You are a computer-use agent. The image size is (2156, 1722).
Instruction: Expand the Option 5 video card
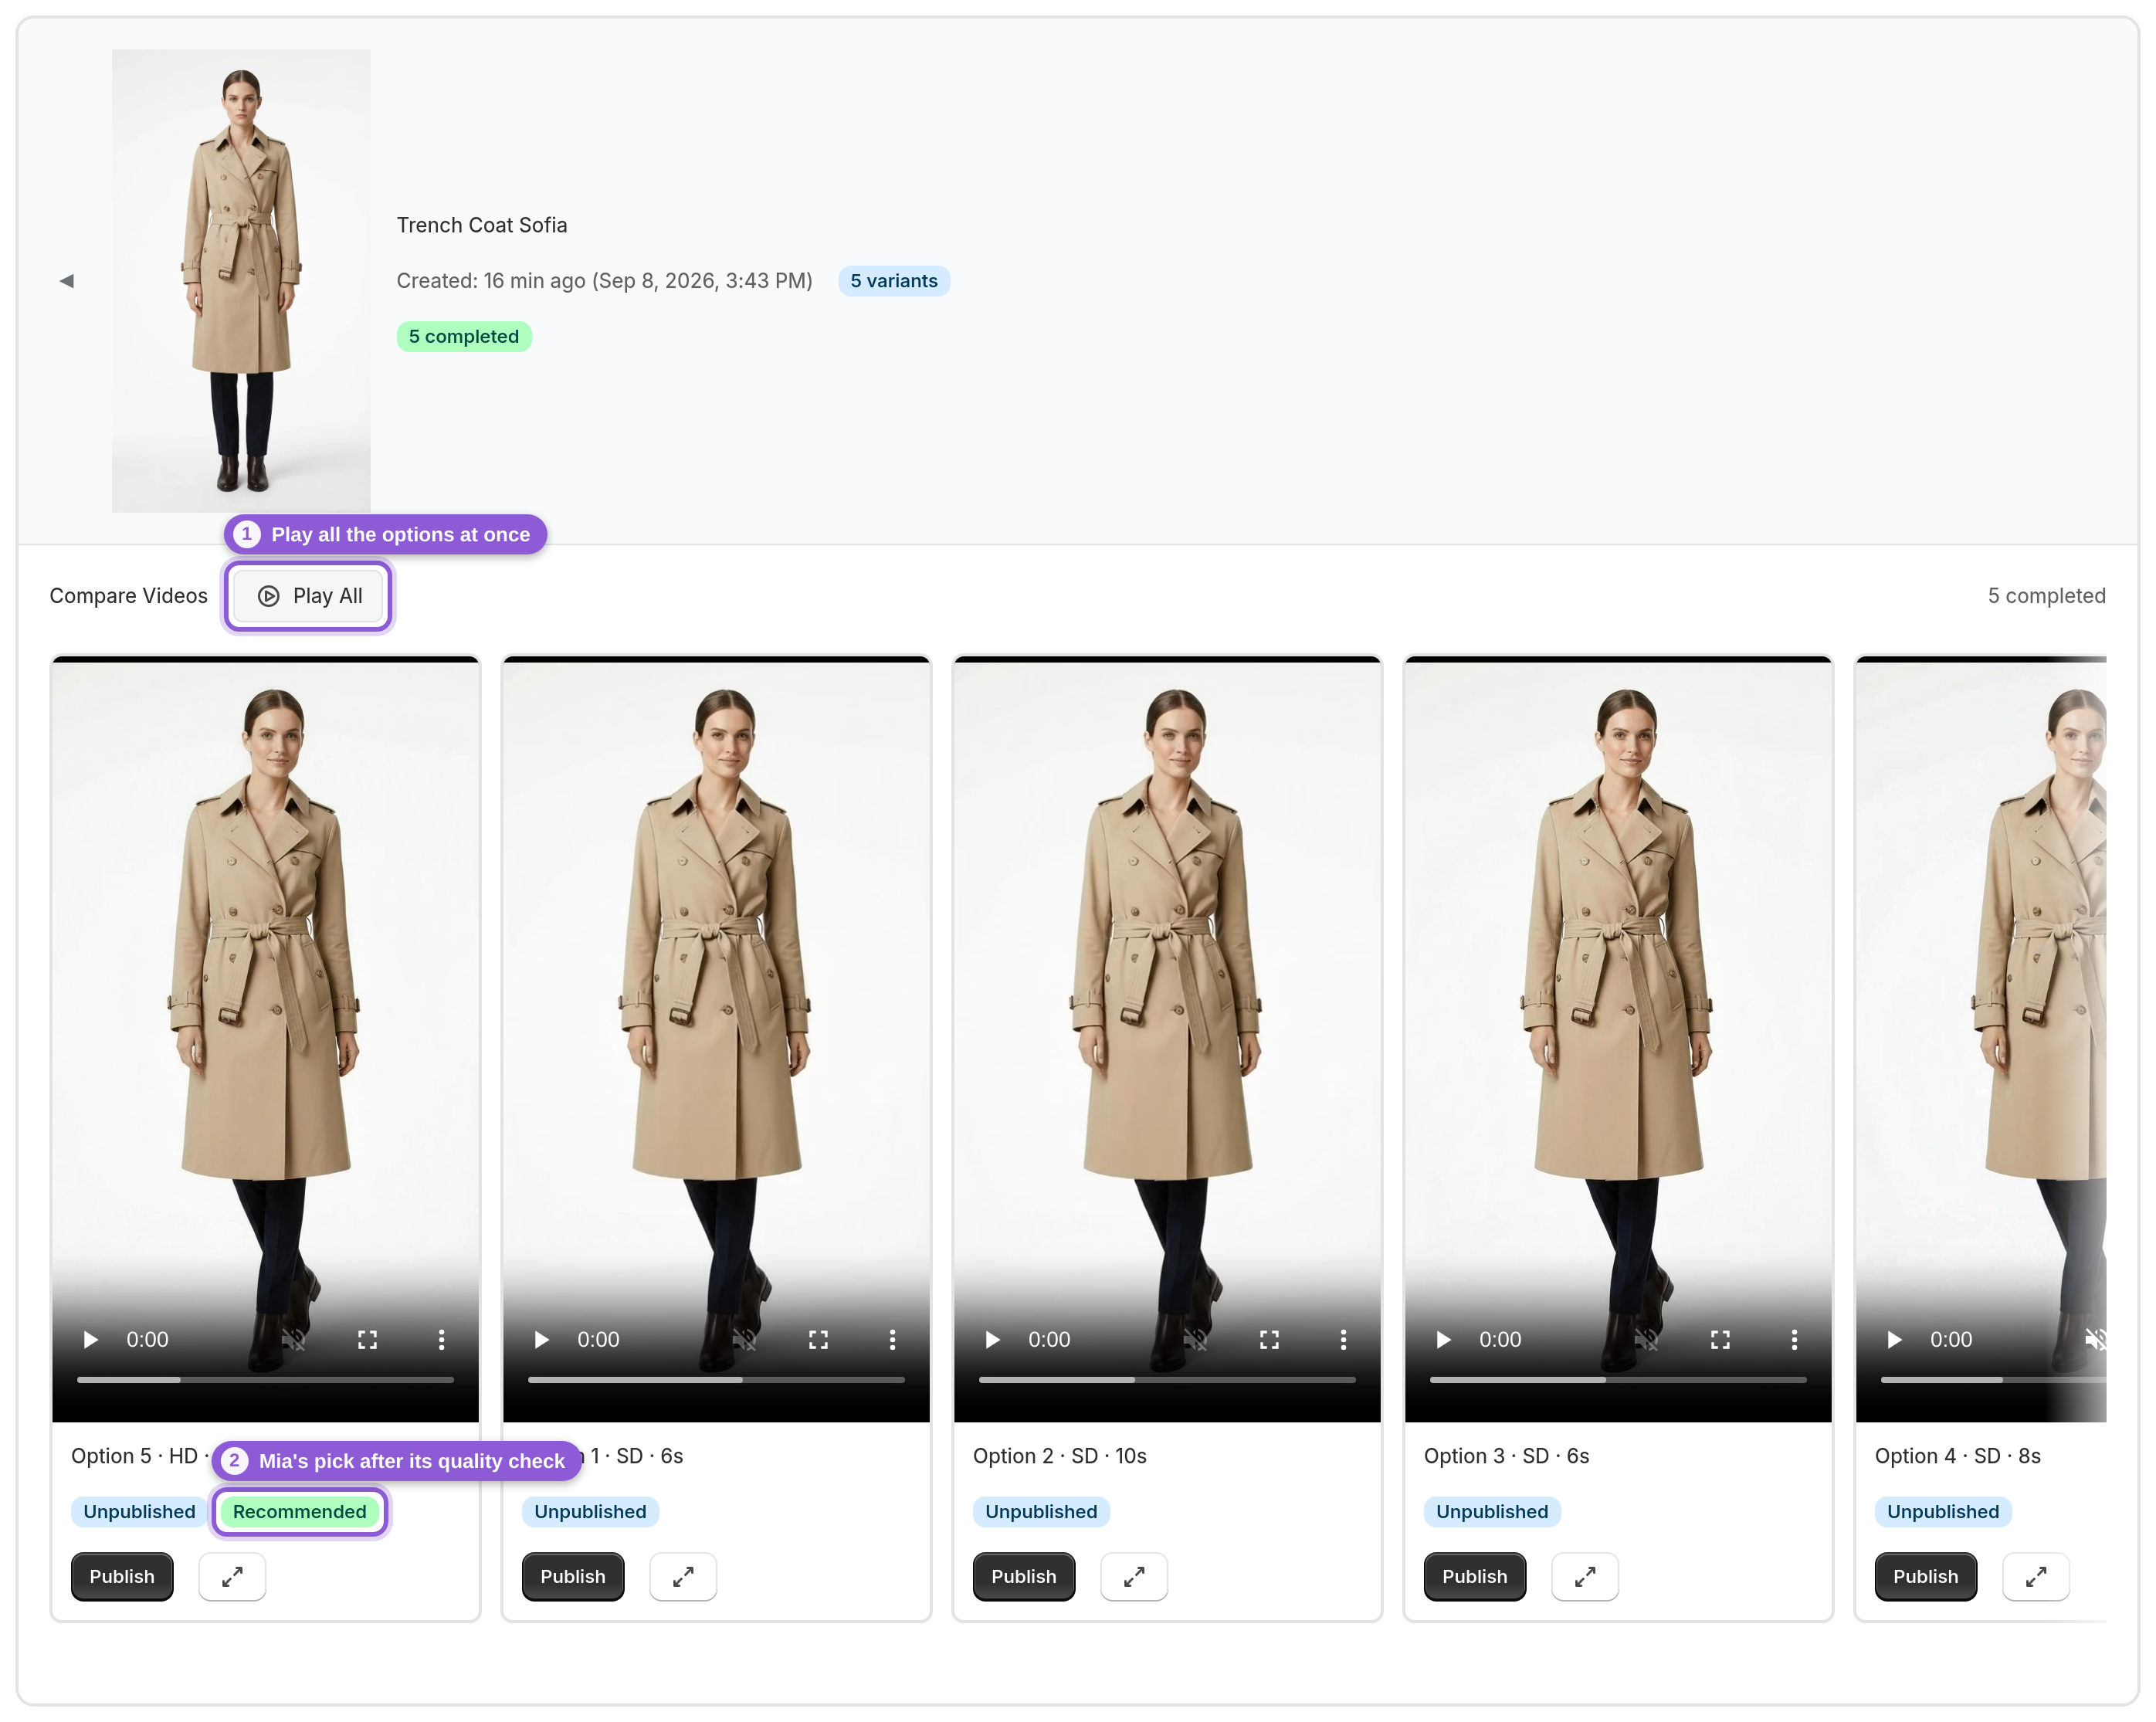pyautogui.click(x=232, y=1576)
